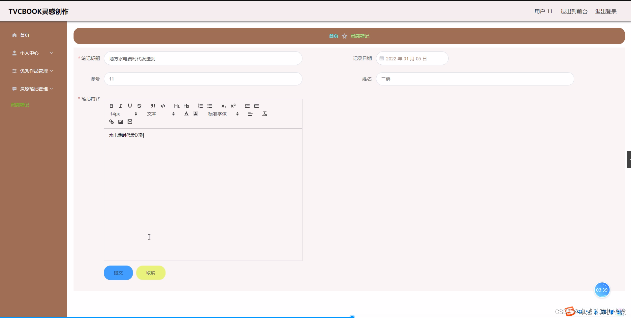This screenshot has width=631, height=318.
Task: Clear text formatting
Action: (265, 114)
